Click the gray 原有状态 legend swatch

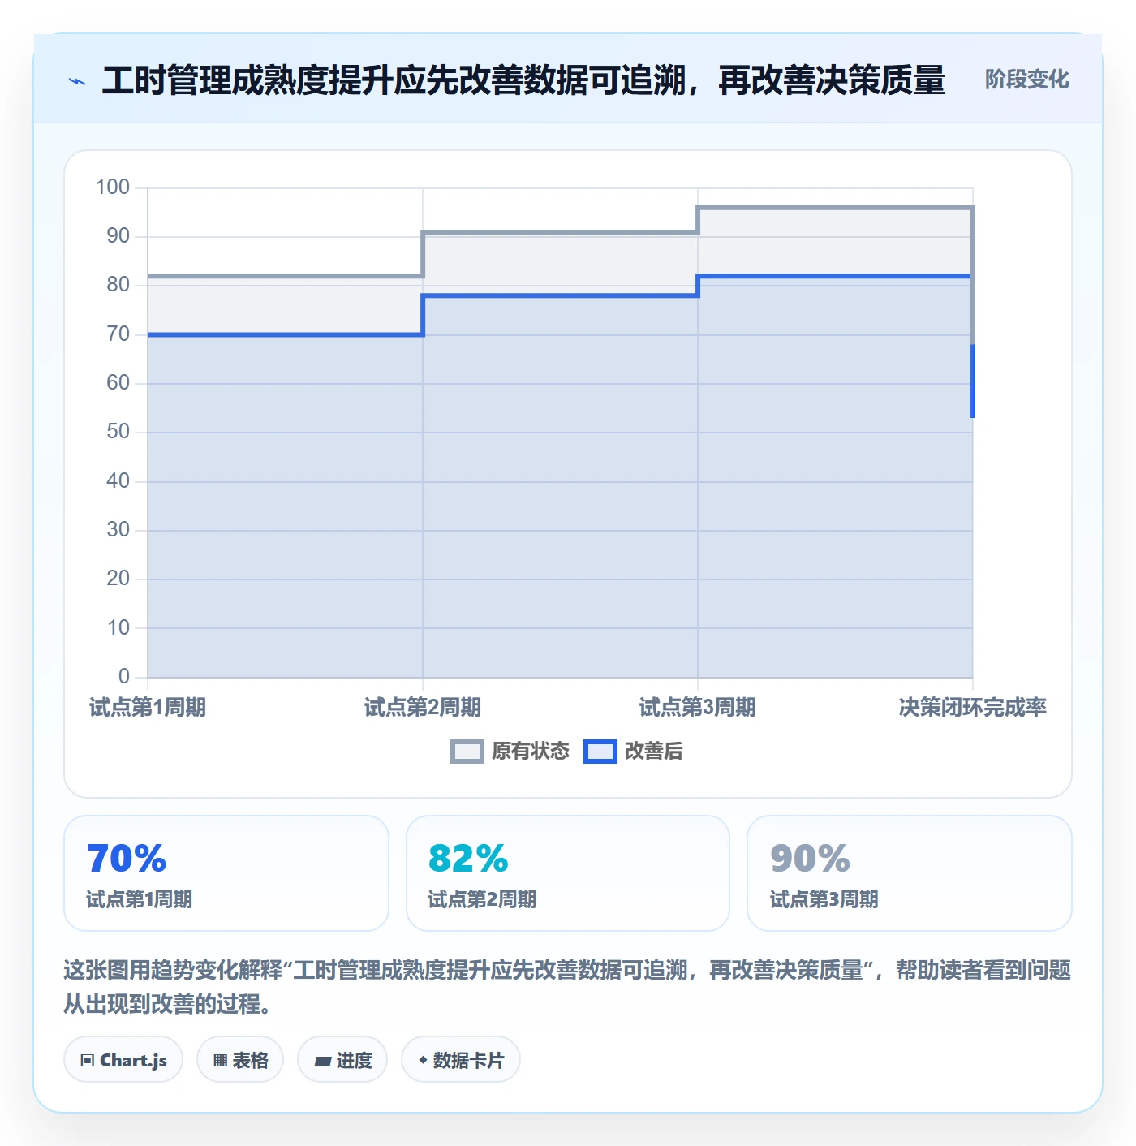tap(467, 752)
